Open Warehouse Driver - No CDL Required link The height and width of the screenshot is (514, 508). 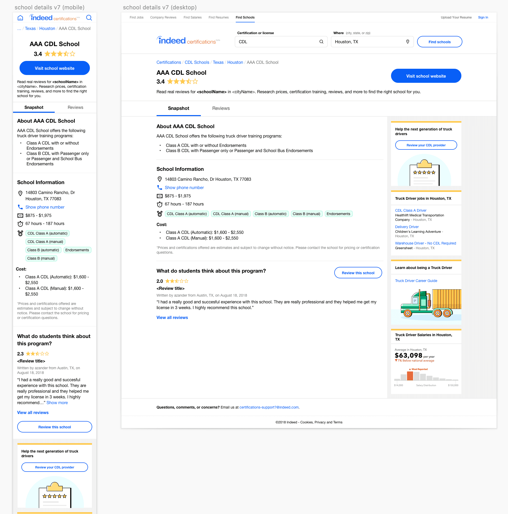coord(425,243)
